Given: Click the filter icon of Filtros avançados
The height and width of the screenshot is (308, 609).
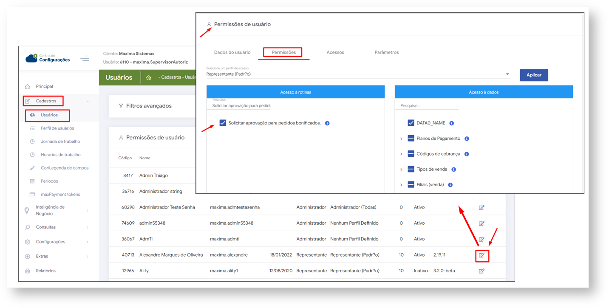Looking at the screenshot, I should [x=121, y=106].
